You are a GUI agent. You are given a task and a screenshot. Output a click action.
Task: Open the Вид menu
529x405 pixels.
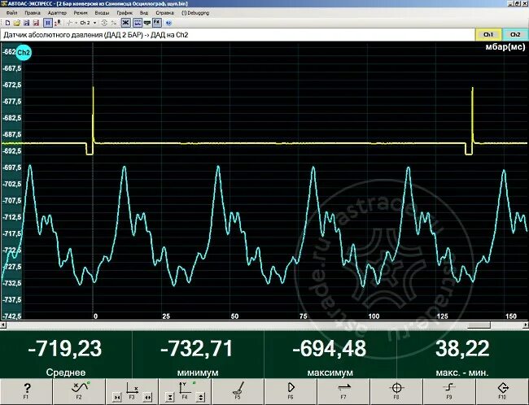click(x=144, y=13)
